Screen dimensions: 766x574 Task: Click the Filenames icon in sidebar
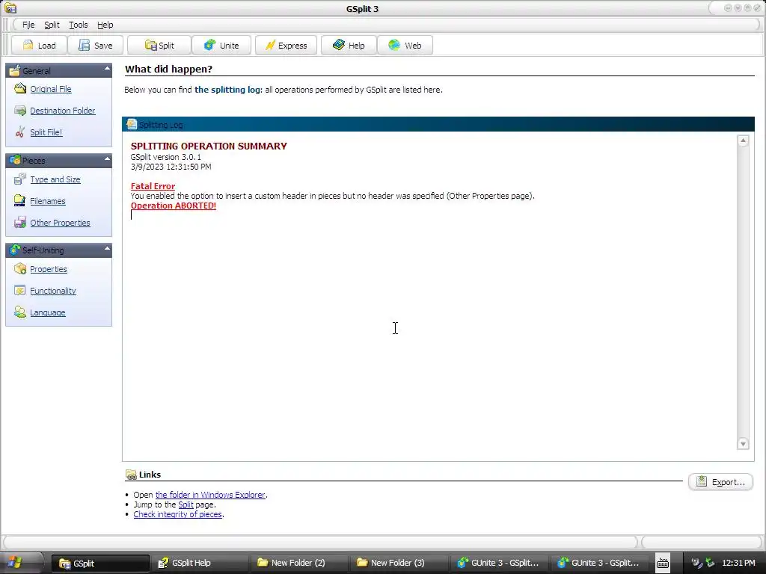[20, 200]
